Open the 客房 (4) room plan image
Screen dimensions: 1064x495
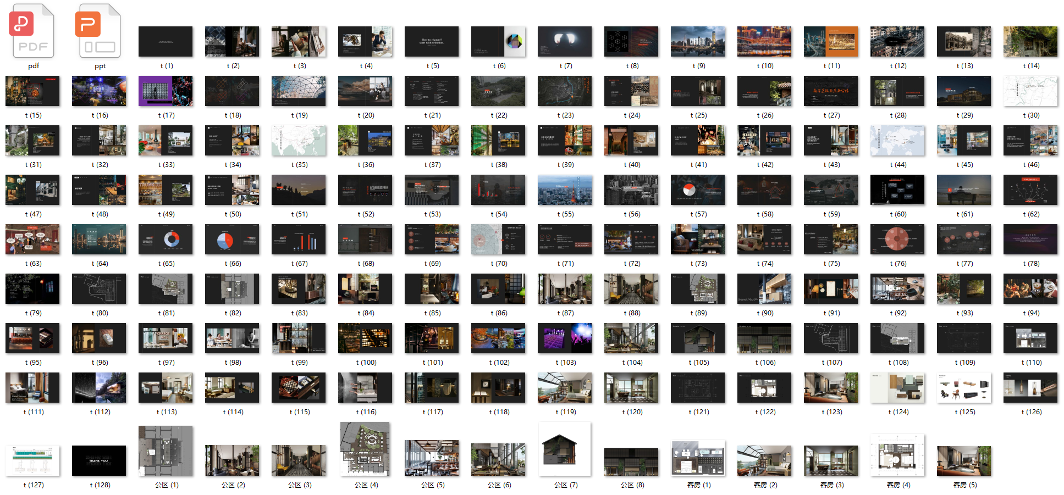coord(897,455)
